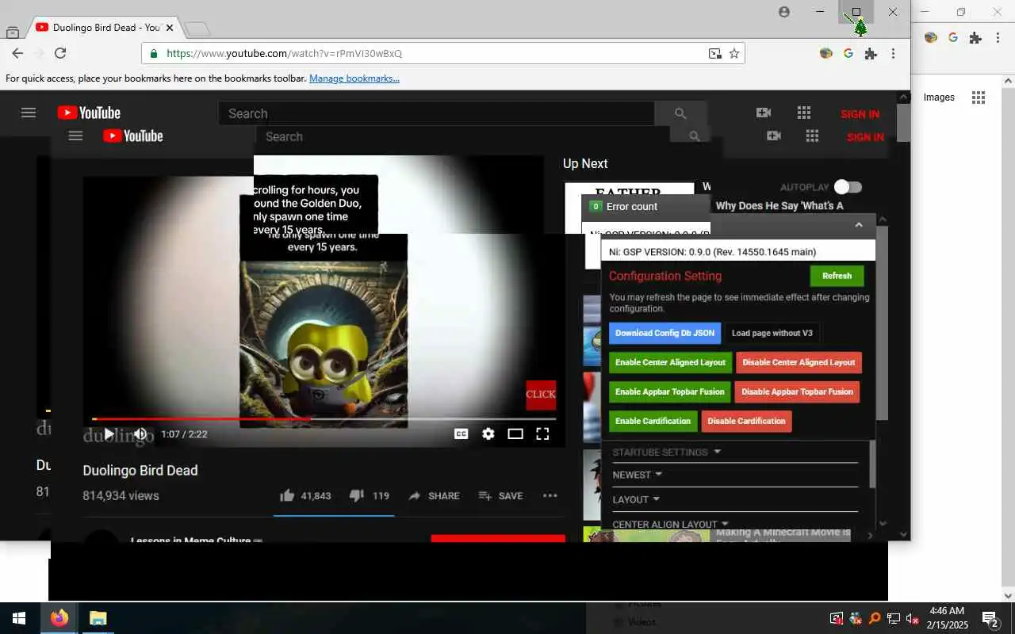Open the puzzle-piece extensions menu in the front browser

click(871, 53)
